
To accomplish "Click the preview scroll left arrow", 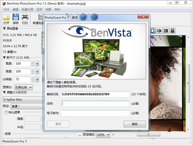I will (113, 135).
